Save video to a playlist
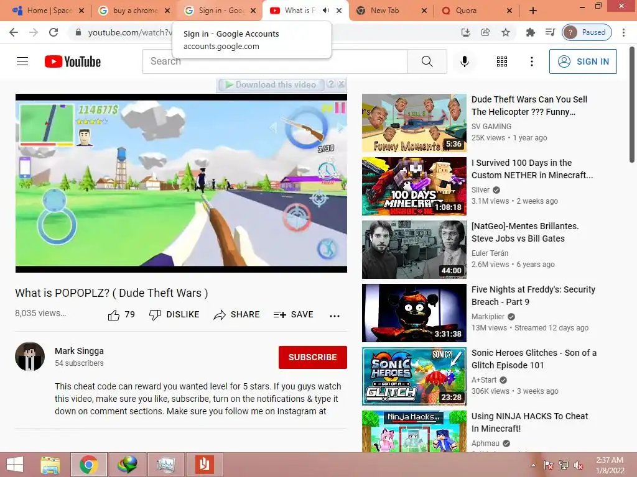Image resolution: width=637 pixels, height=477 pixels. pyautogui.click(x=294, y=315)
